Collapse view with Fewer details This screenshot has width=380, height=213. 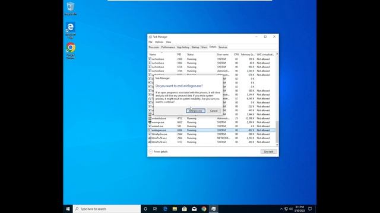point(159,151)
